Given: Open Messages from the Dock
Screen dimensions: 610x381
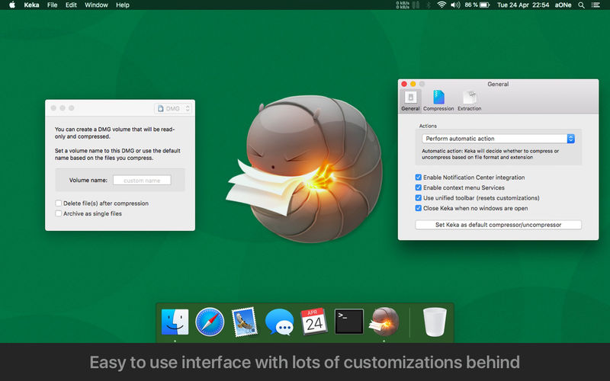Looking at the screenshot, I should click(279, 322).
